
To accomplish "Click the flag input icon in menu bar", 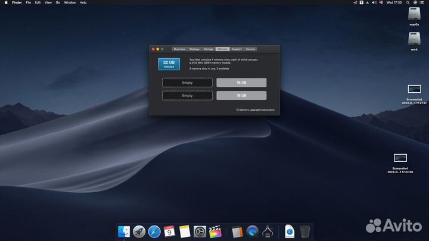I will point(381,2).
